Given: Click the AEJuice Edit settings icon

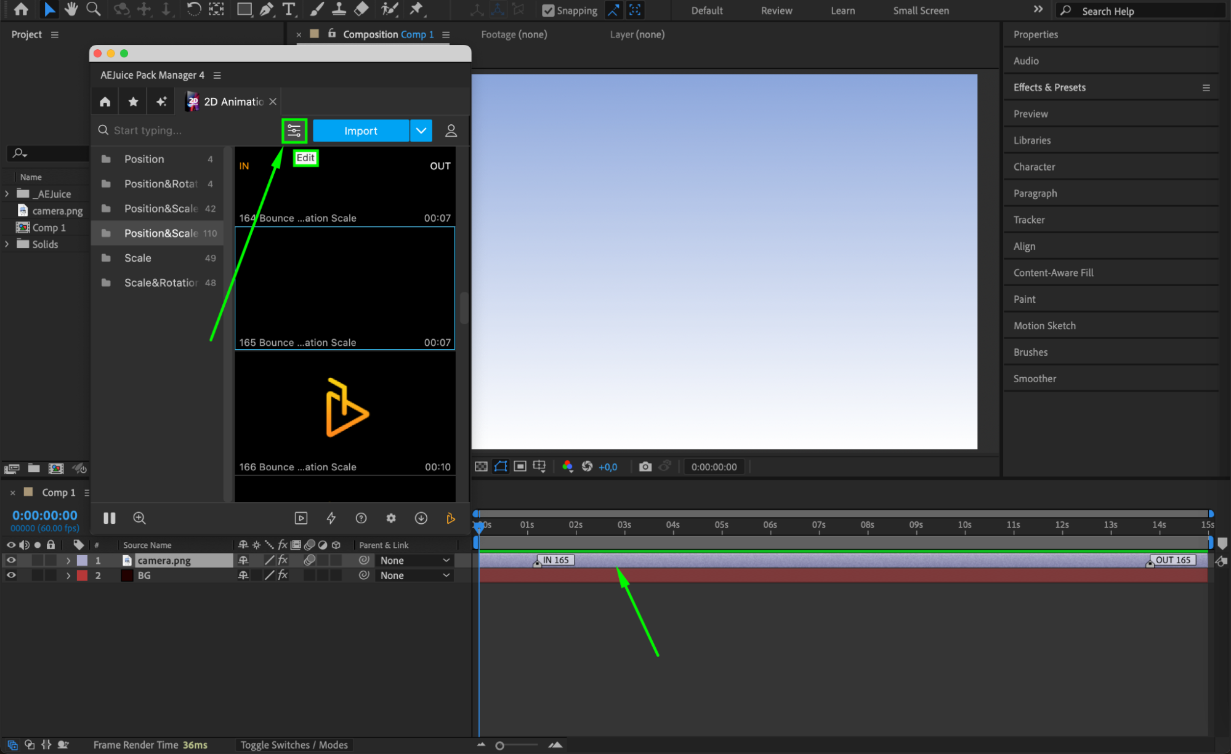Looking at the screenshot, I should tap(294, 130).
